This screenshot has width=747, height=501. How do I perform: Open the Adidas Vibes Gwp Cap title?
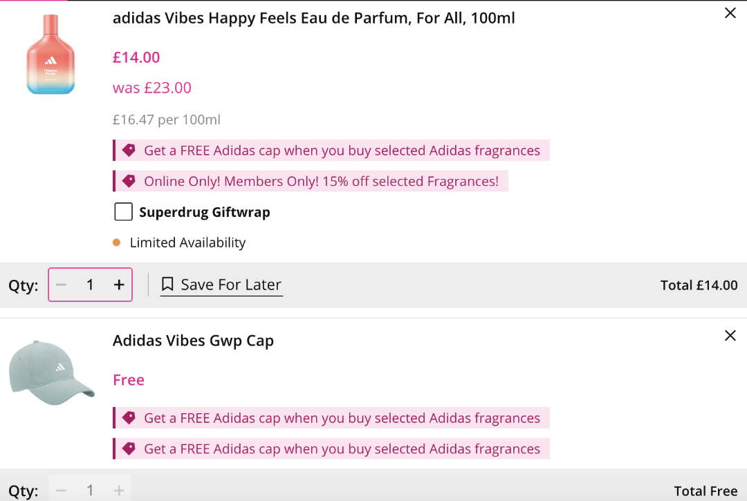tap(193, 341)
